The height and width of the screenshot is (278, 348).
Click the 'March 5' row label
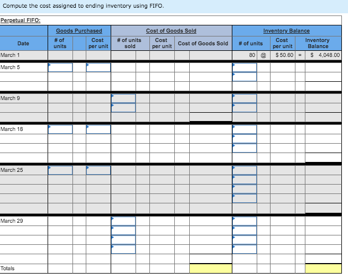pyautogui.click(x=10, y=67)
